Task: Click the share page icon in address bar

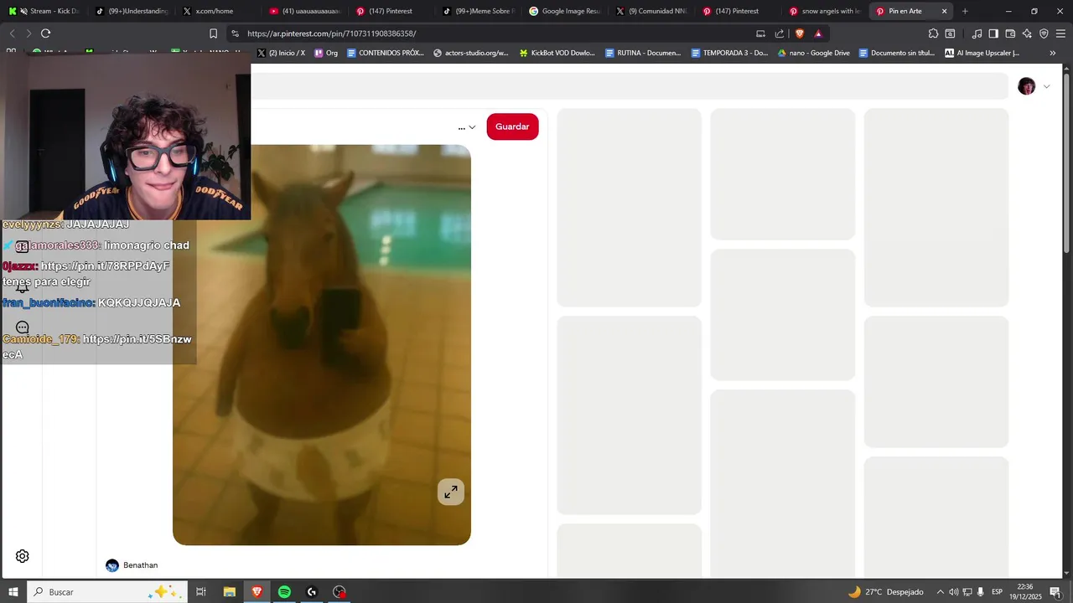Action: tap(779, 33)
